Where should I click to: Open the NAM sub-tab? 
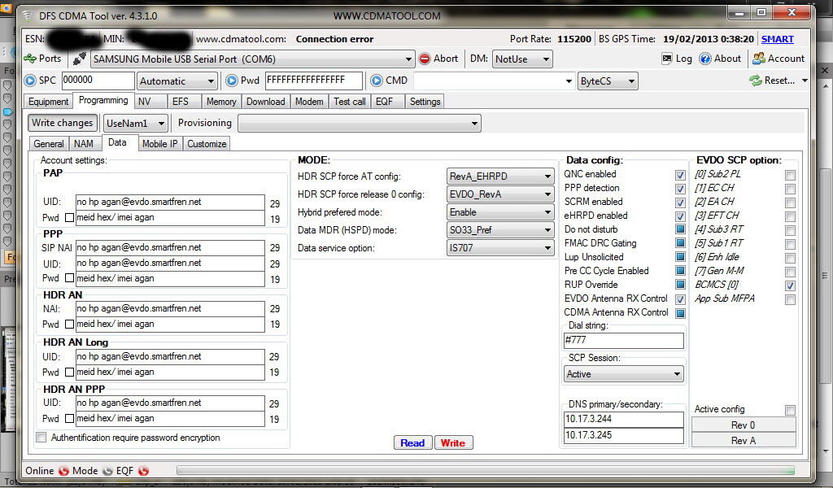pos(84,144)
